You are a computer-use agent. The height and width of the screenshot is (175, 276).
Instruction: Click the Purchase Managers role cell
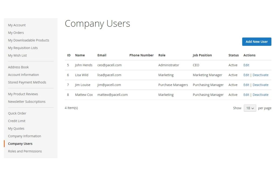(173, 85)
